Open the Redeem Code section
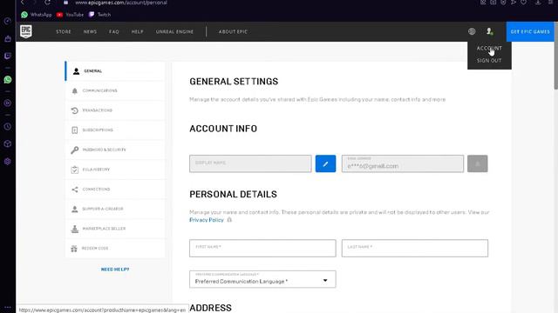Screen dimensions: 558x313 (115, 249)
